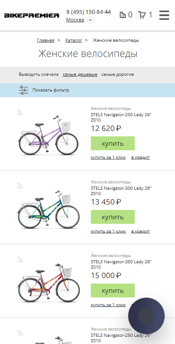Viewport: 175px width, 344px height.
Task: Click the filter sliders icon
Action: pos(23,90)
